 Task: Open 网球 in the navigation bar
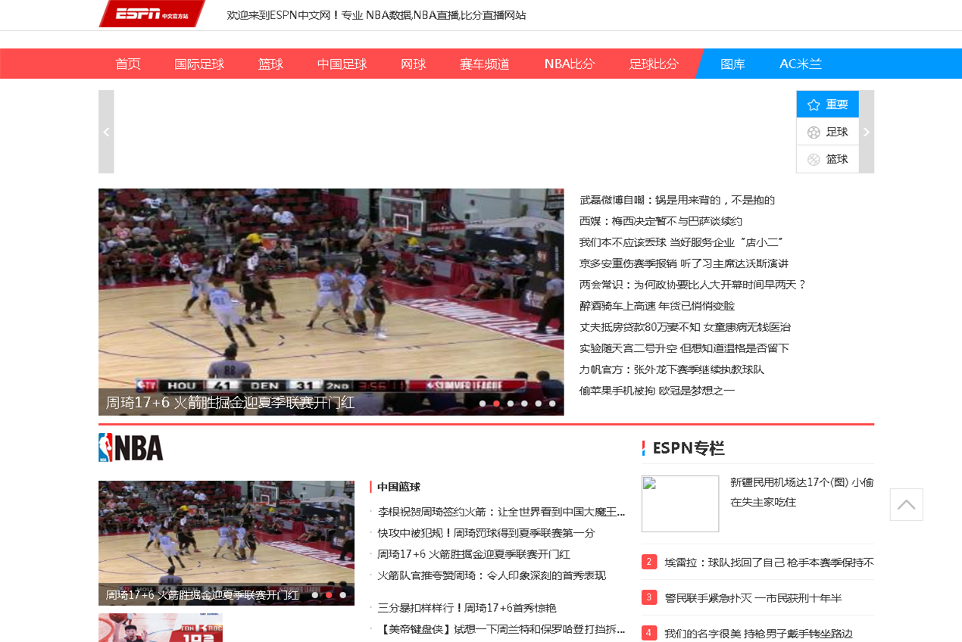click(413, 64)
